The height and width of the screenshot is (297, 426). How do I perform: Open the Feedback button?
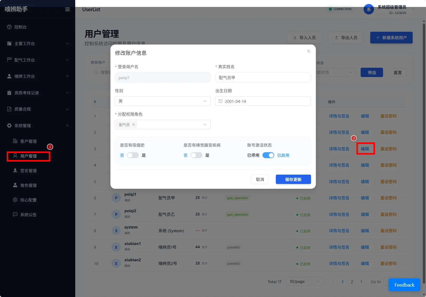coord(404,285)
